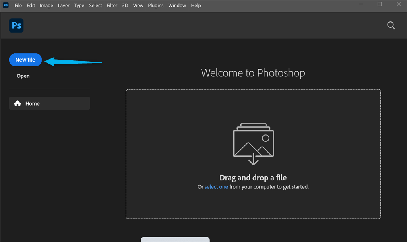Click the large Photoshop Ps logo
Screen dimensions: 407x242
16,25
